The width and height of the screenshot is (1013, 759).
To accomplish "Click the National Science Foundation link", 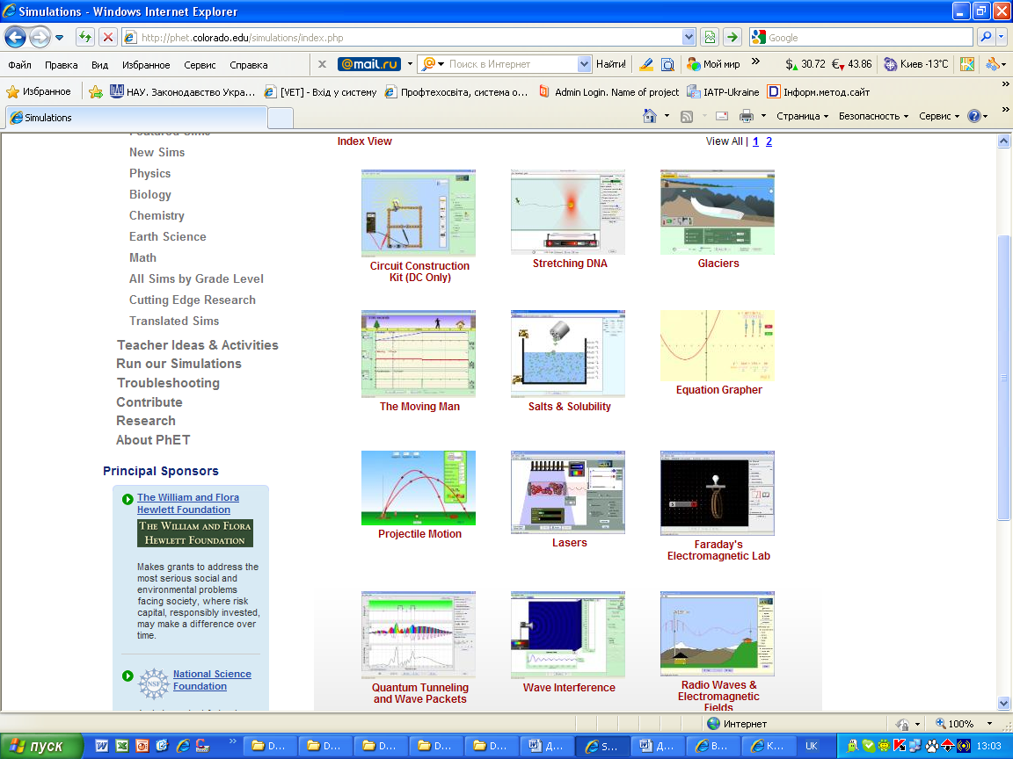I will click(x=212, y=680).
